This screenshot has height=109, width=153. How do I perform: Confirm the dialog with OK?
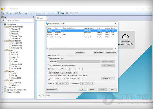click(x=82, y=89)
